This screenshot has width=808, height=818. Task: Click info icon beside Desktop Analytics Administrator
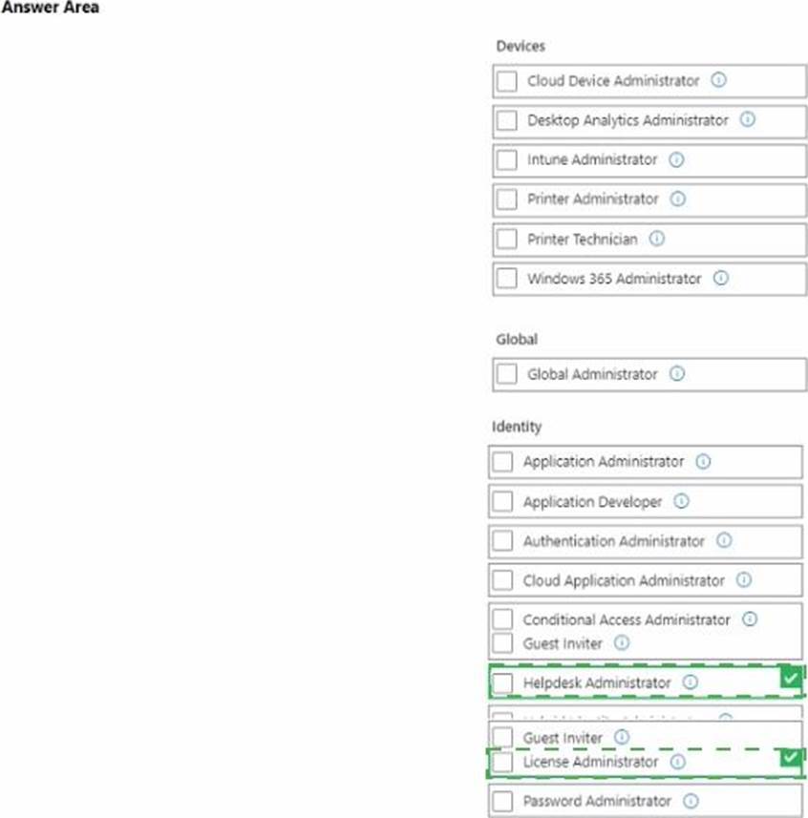[x=748, y=120]
